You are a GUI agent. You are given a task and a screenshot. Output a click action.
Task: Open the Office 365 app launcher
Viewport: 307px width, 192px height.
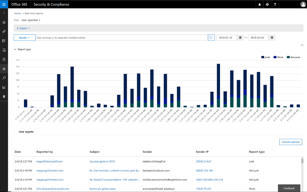(4, 4)
